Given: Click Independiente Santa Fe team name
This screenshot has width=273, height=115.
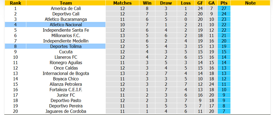Looking at the screenshot, I should click(66, 30).
